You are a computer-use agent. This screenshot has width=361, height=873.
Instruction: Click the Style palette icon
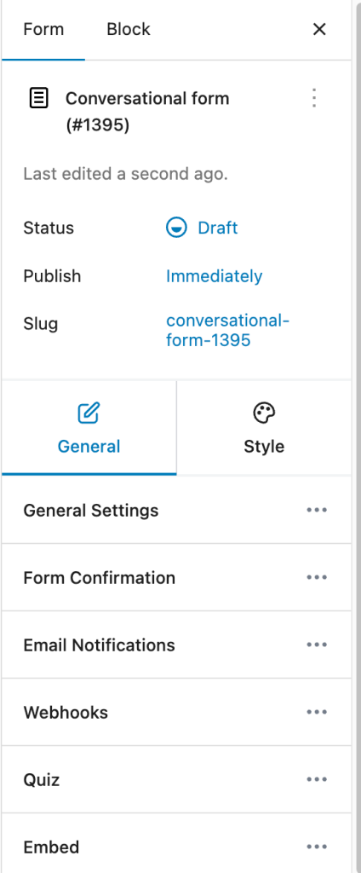pyautogui.click(x=264, y=413)
